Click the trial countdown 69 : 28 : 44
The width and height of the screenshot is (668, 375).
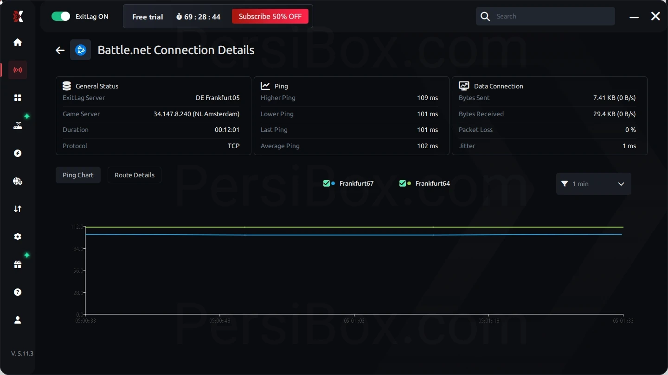202,17
